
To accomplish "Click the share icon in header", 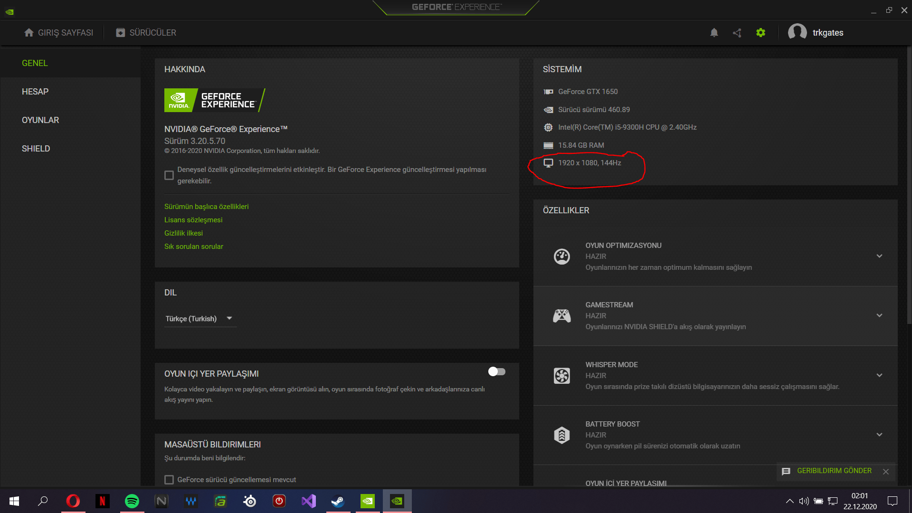I will click(x=737, y=32).
